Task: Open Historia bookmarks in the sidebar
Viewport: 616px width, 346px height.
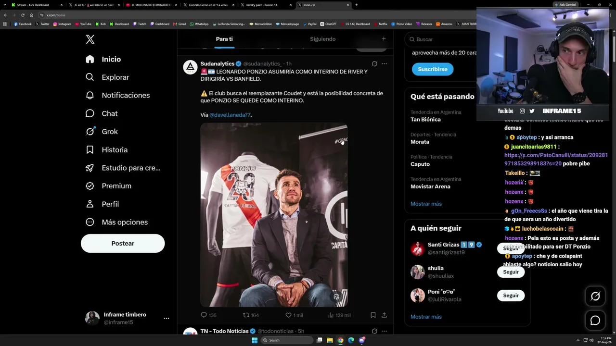Action: (x=106, y=150)
